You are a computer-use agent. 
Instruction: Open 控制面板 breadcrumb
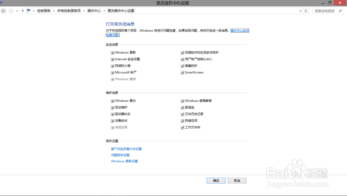tap(44, 11)
